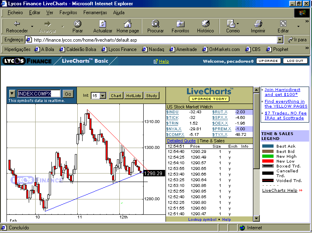Open the CBS links shortcut
Viewport: 312px width, 233px height.
(x=253, y=49)
